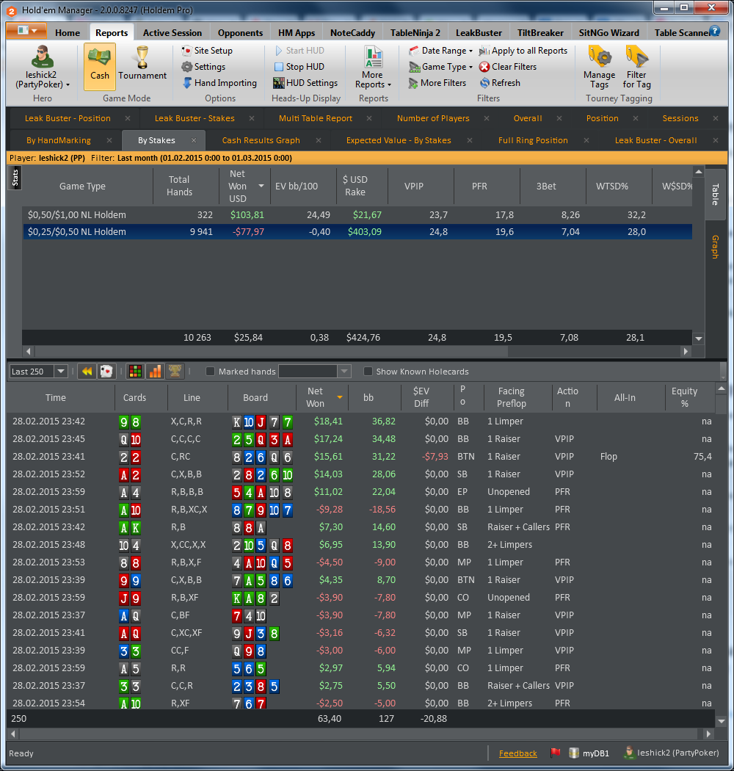
Task: Refresh the report
Action: click(500, 83)
